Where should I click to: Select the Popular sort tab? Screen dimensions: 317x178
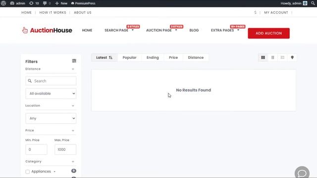129,57
